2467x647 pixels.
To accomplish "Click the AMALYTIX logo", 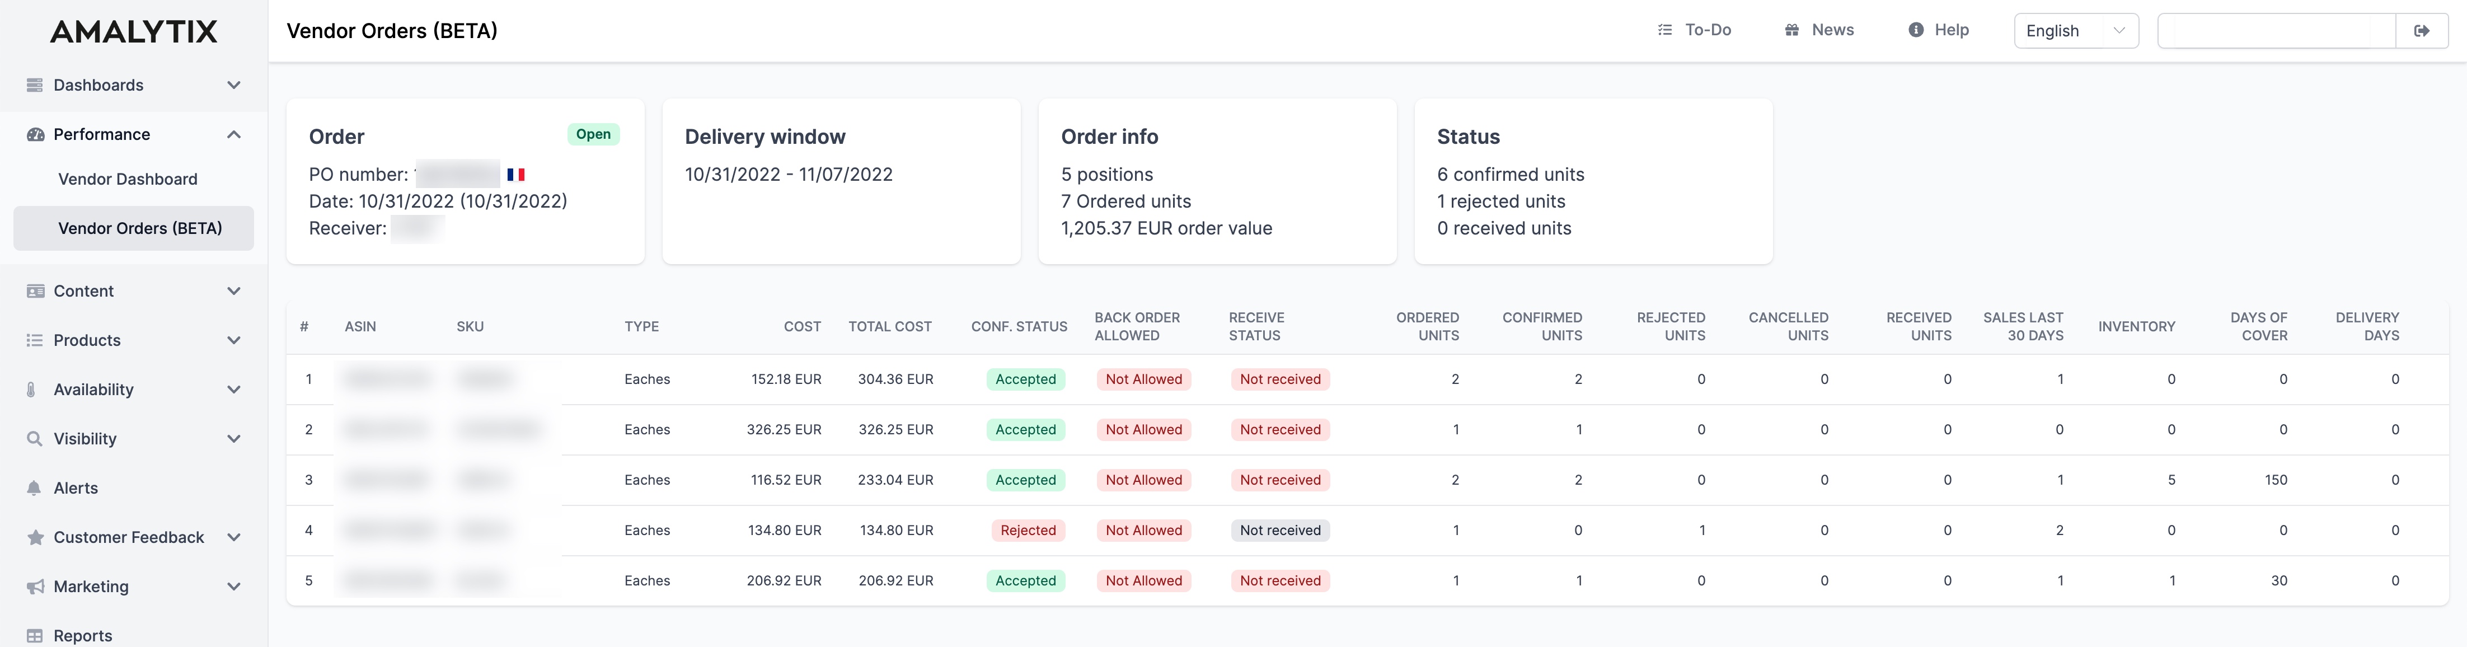I will [134, 31].
